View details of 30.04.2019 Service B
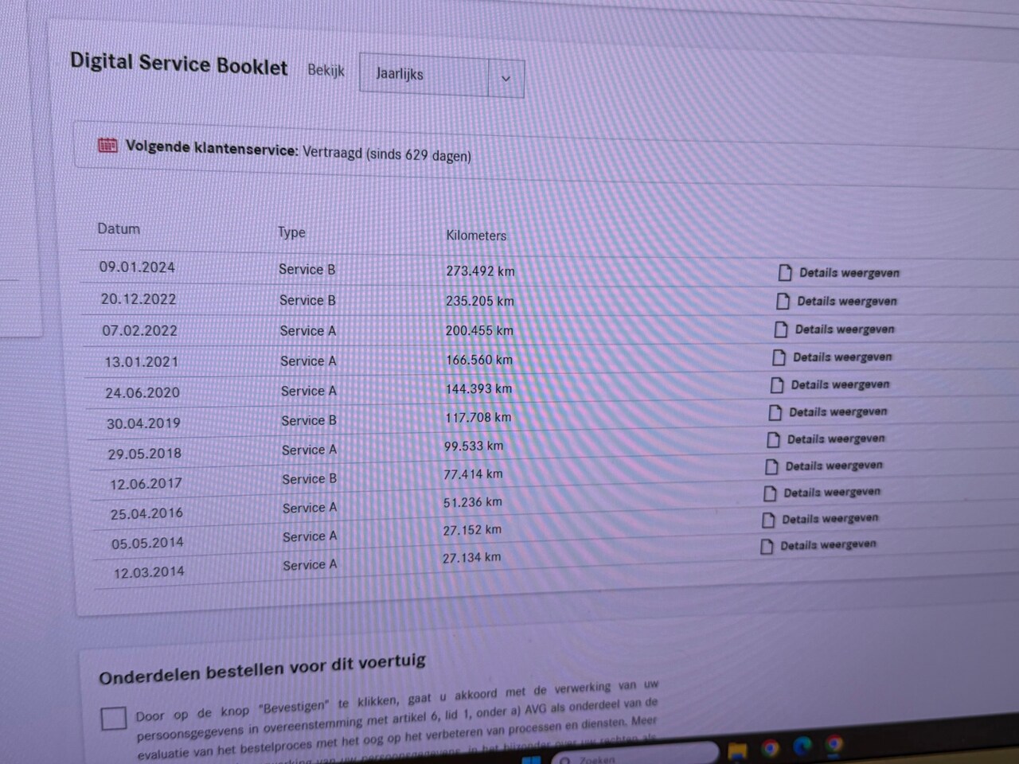Viewport: 1019px width, 764px height. click(x=838, y=411)
